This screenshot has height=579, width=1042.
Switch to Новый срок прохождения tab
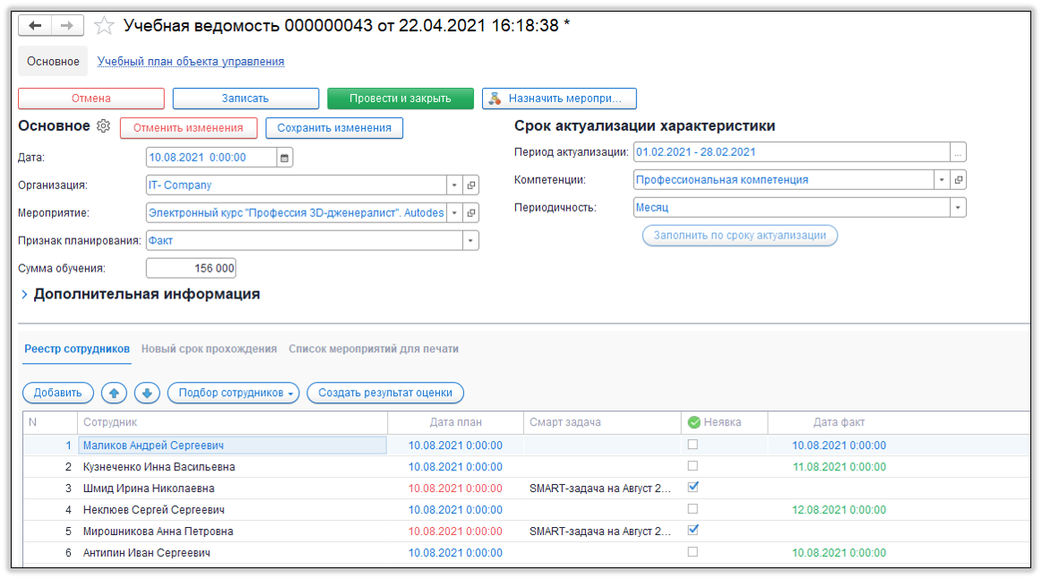(212, 349)
